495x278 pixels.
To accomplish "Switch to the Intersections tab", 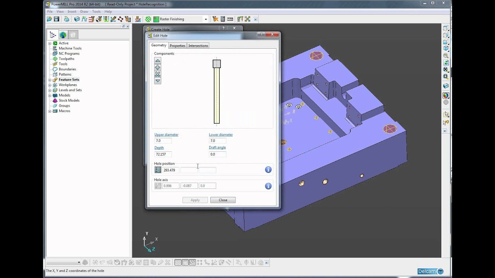I will [x=198, y=46].
